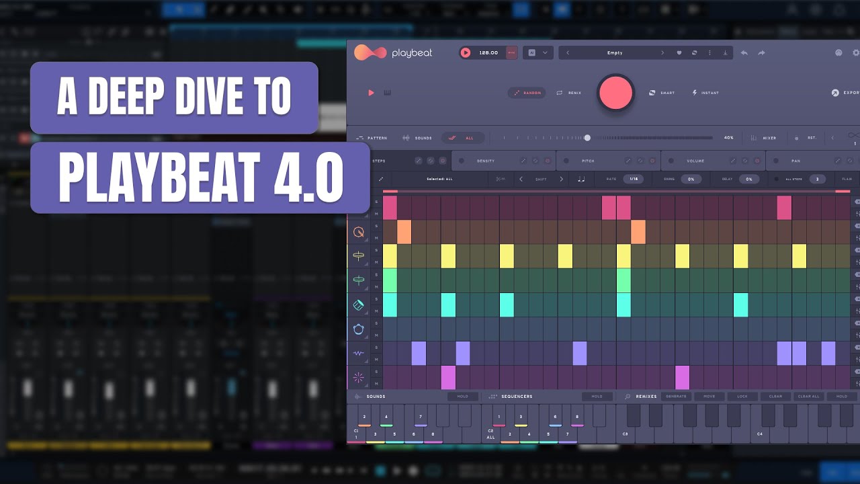The height and width of the screenshot is (484, 860).
Task: Click the HOLD button beside Sounds
Action: pyautogui.click(x=463, y=397)
